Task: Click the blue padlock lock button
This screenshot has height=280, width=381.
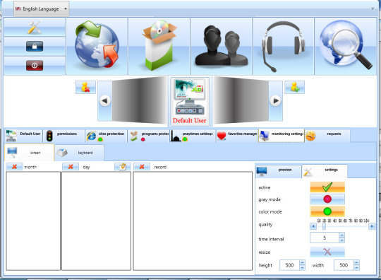Action: click(35, 46)
